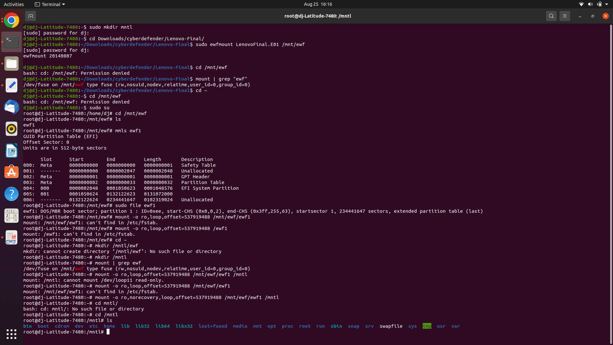Open the text editor from the dock
Image resolution: width=613 pixels, height=345 pixels.
pos(11,85)
